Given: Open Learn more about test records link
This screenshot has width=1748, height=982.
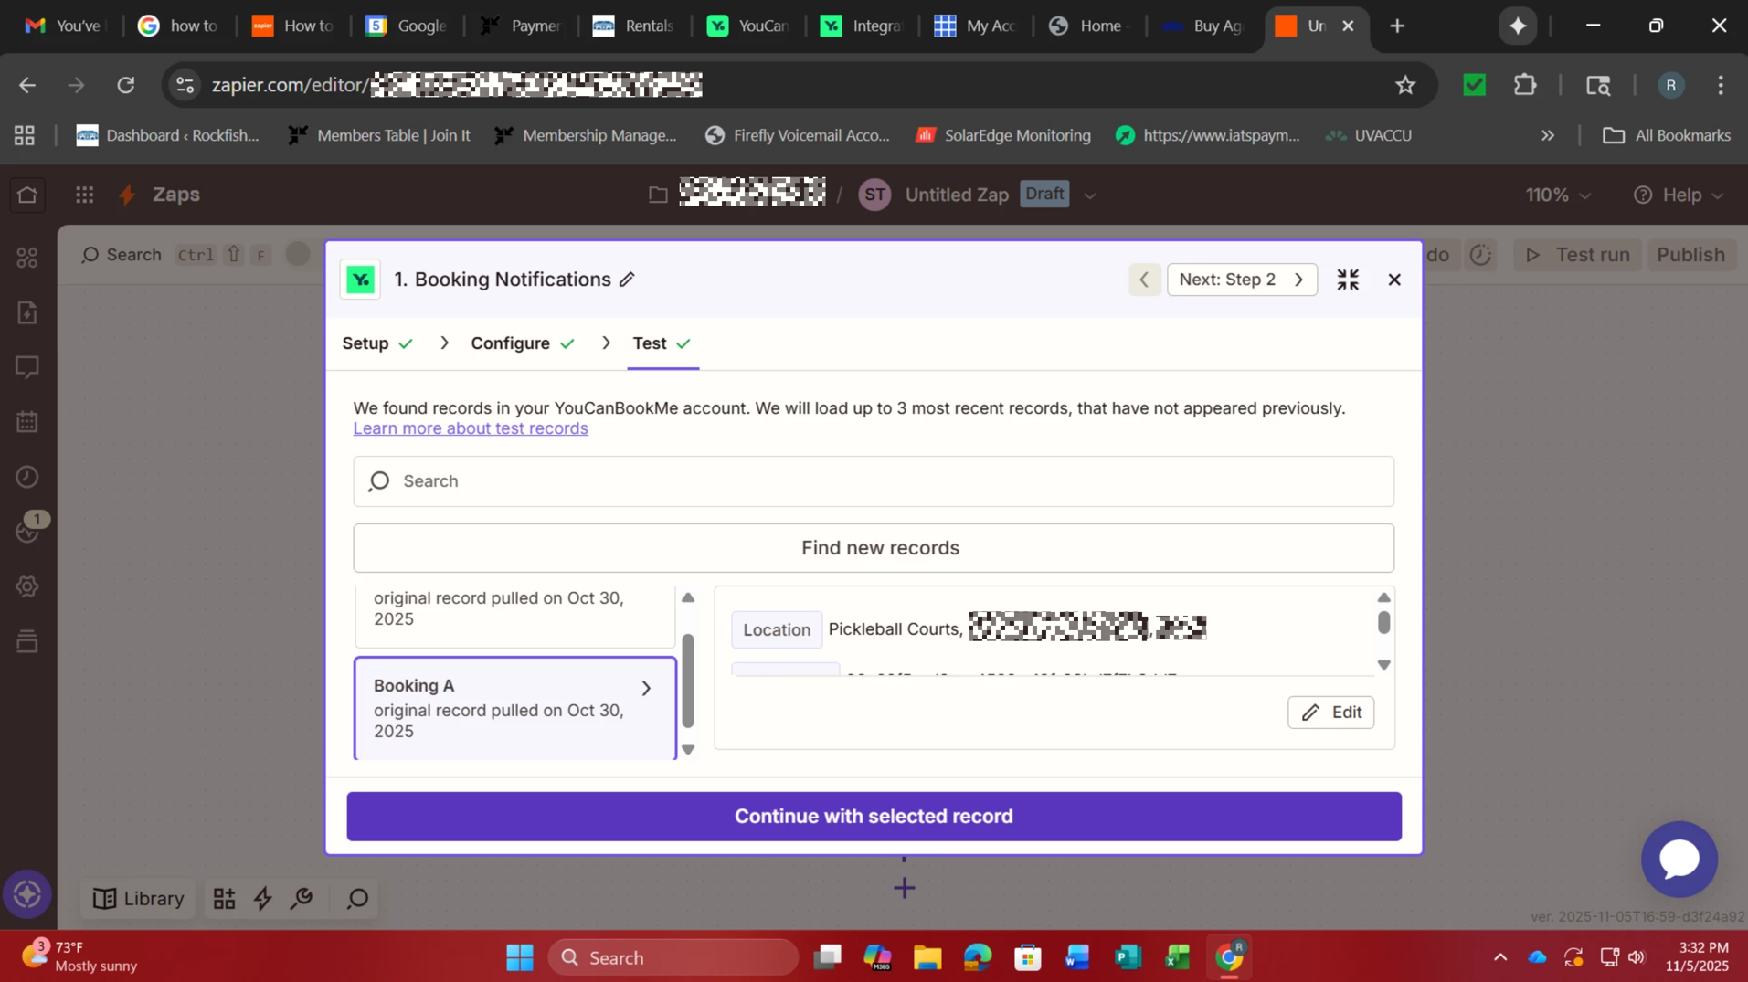Looking at the screenshot, I should (471, 428).
